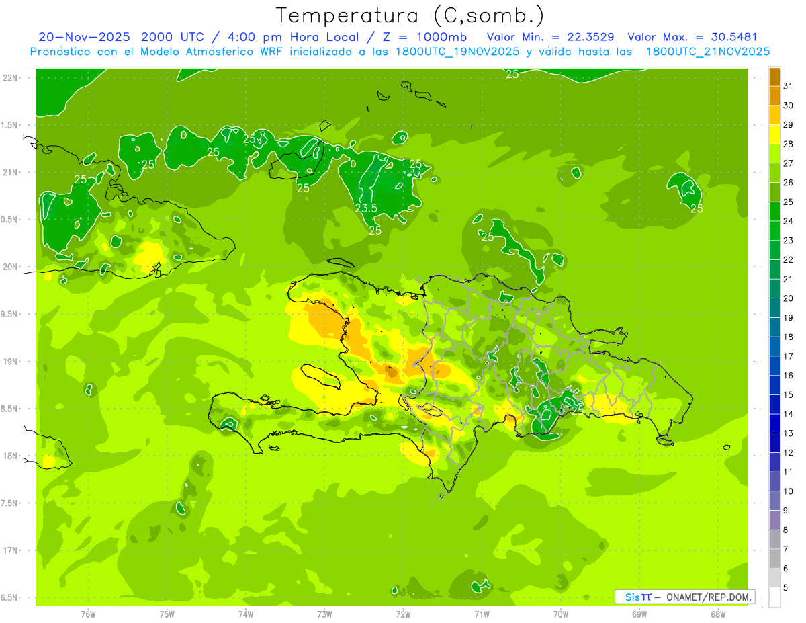The width and height of the screenshot is (806, 623).
Task: Click the "31" color scale label
Action: point(789,86)
